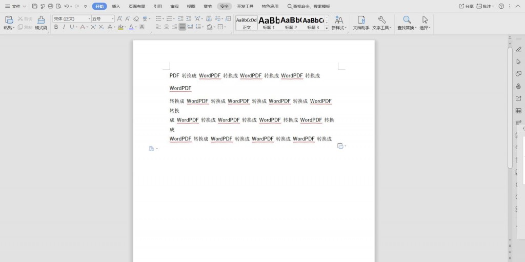Switch to the Insert (插入) tab

116,6
